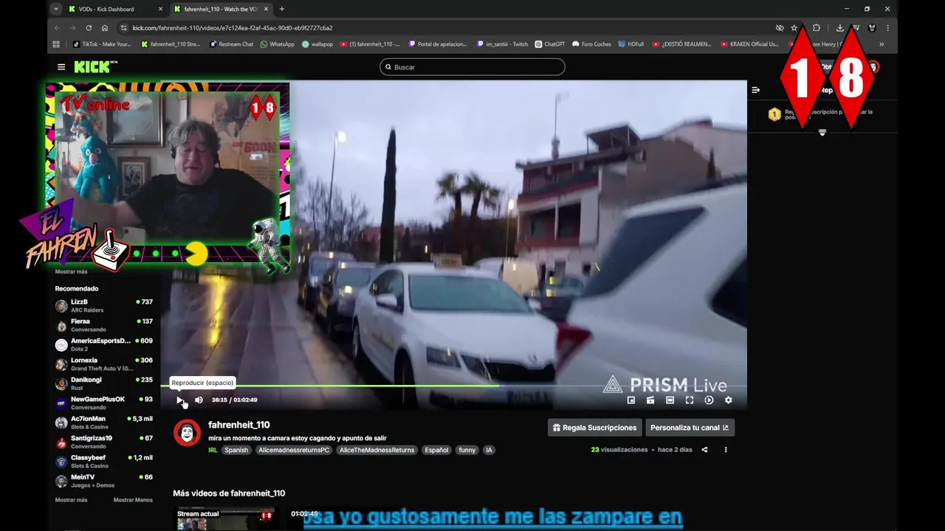
Task: Open the three-dot more options menu
Action: pos(726,449)
